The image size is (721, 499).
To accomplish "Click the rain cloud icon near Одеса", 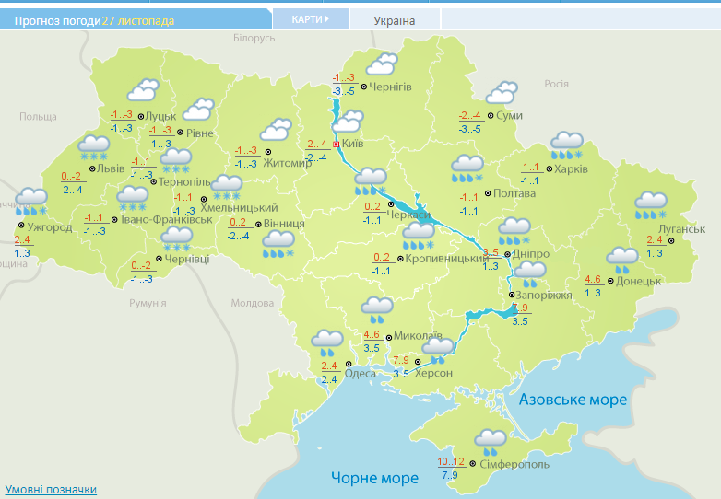I will pyautogui.click(x=327, y=343).
